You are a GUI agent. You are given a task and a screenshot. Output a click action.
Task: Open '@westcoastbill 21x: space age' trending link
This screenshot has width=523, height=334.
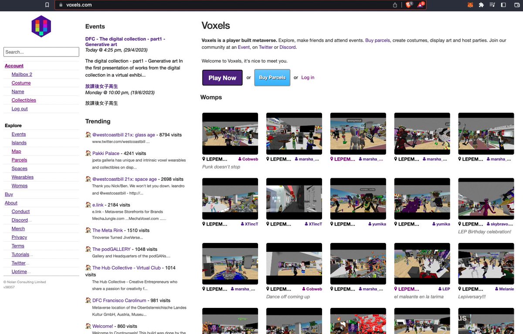124,179
